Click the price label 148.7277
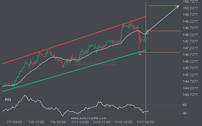202x126 pixels. click(x=190, y=28)
